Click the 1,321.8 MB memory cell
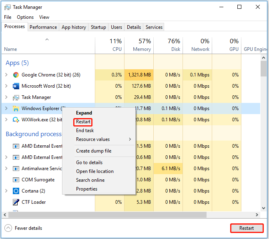 pyautogui.click(x=139, y=75)
